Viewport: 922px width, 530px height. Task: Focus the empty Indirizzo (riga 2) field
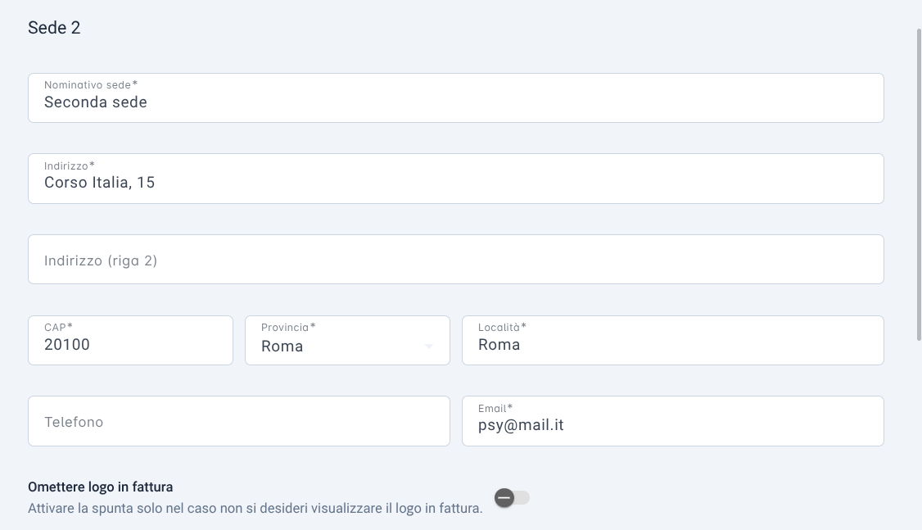[456, 260]
